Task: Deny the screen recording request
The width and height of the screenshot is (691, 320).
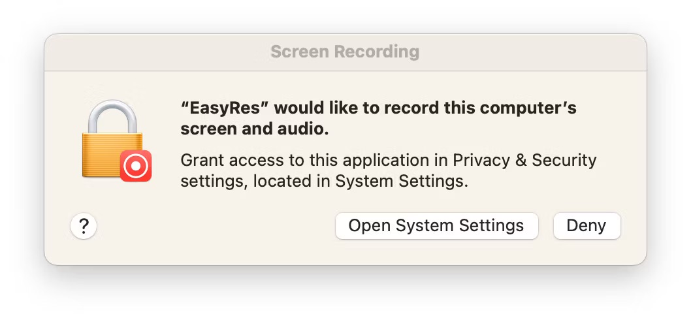Action: [x=586, y=226]
